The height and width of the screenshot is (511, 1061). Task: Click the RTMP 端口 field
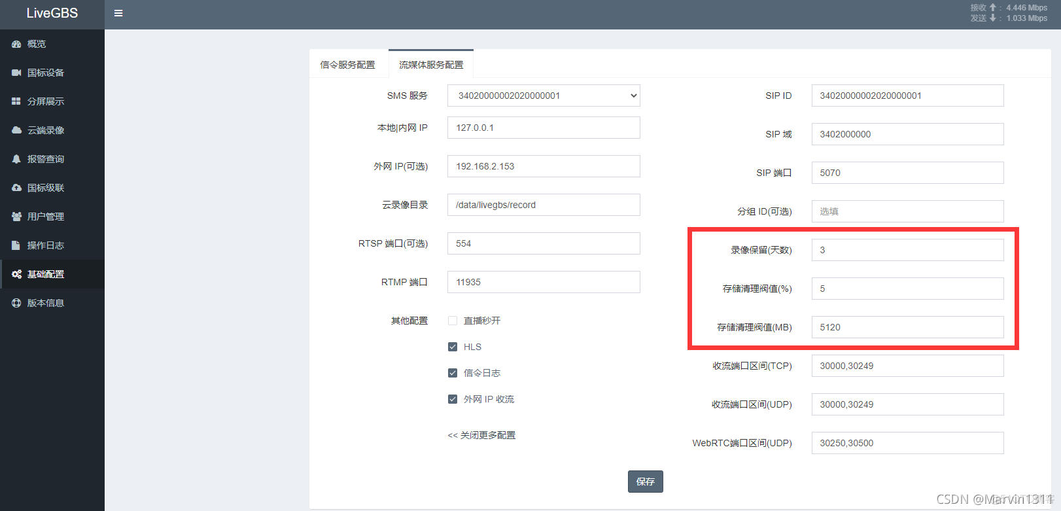coord(544,282)
